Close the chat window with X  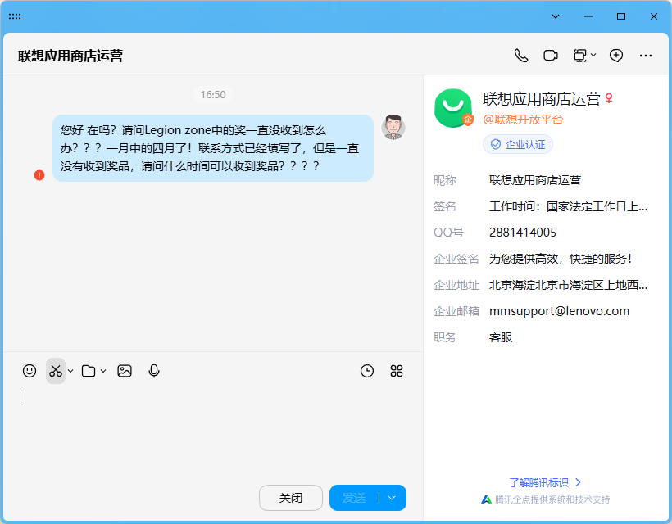click(x=654, y=16)
